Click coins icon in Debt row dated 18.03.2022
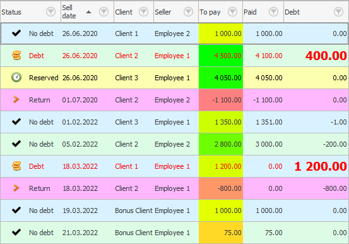Screen dimensions: 349x244 tap(16, 166)
